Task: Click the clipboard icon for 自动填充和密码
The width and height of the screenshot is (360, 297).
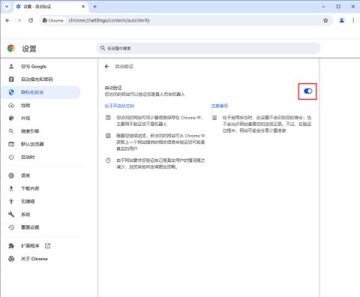Action: click(11, 79)
